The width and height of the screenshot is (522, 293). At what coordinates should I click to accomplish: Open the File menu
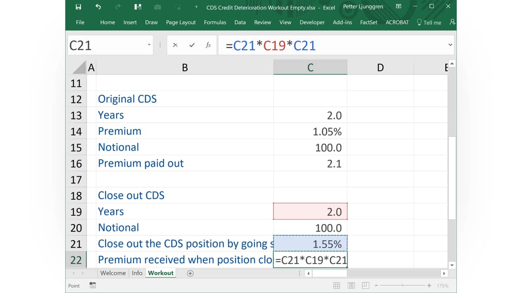pos(80,22)
